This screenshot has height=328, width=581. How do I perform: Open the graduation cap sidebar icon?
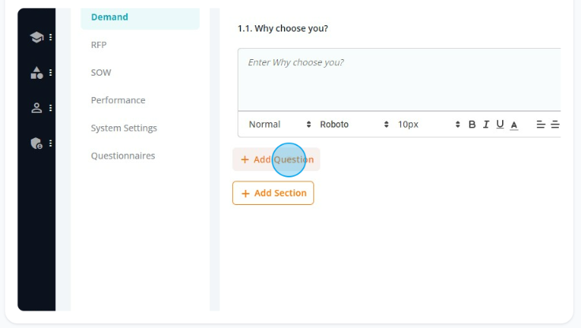click(x=36, y=37)
